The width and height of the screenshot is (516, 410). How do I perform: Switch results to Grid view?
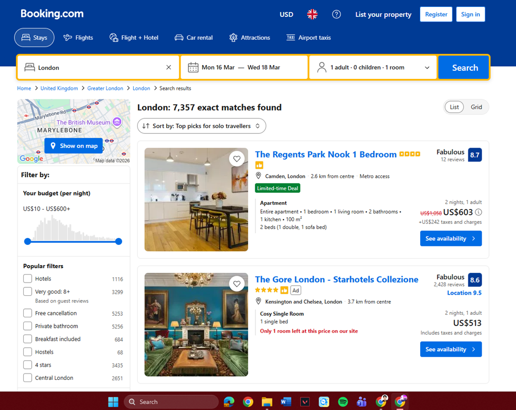click(476, 107)
